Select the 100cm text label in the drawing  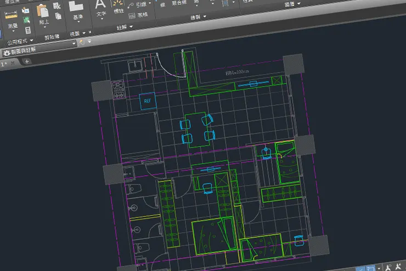[237, 72]
